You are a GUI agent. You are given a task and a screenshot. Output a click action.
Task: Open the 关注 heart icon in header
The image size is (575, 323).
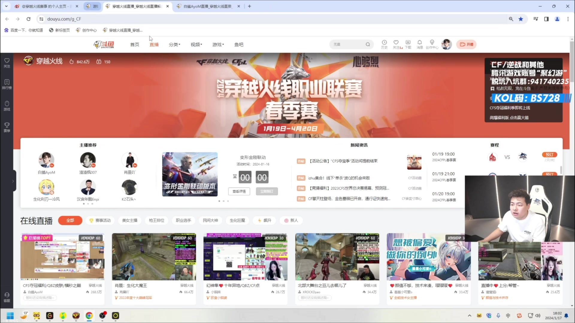coord(397,44)
